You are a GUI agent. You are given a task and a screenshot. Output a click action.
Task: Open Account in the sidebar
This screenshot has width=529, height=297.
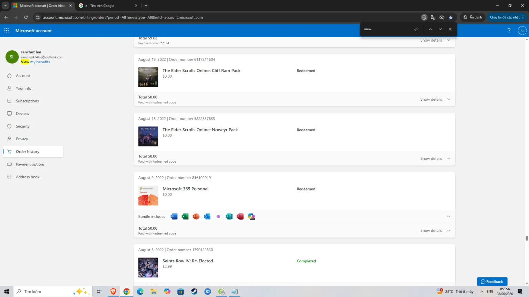[23, 76]
